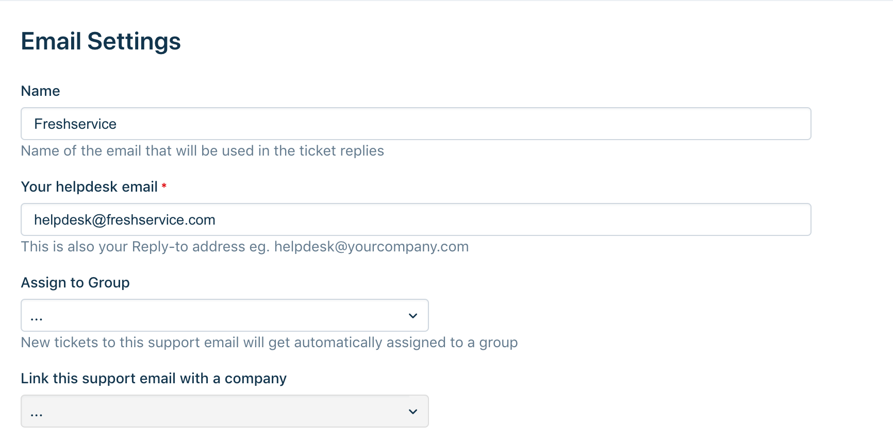
Task: Select the "..." placeholder in company dropdown
Action: (37, 413)
